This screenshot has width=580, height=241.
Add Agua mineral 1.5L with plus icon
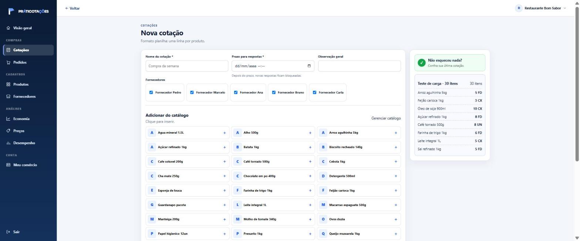225,133
